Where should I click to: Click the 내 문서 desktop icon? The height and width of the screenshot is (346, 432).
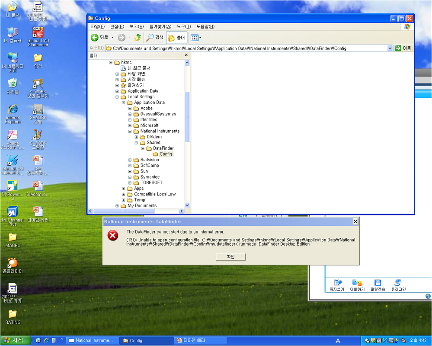(13, 10)
